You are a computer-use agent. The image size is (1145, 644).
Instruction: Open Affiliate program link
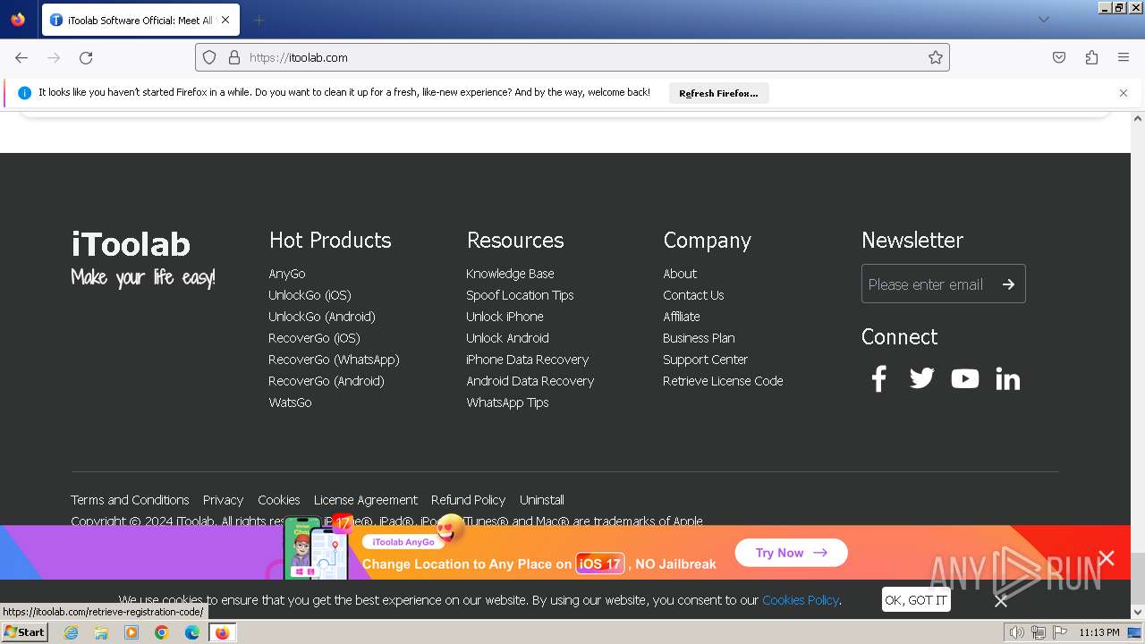coord(682,317)
